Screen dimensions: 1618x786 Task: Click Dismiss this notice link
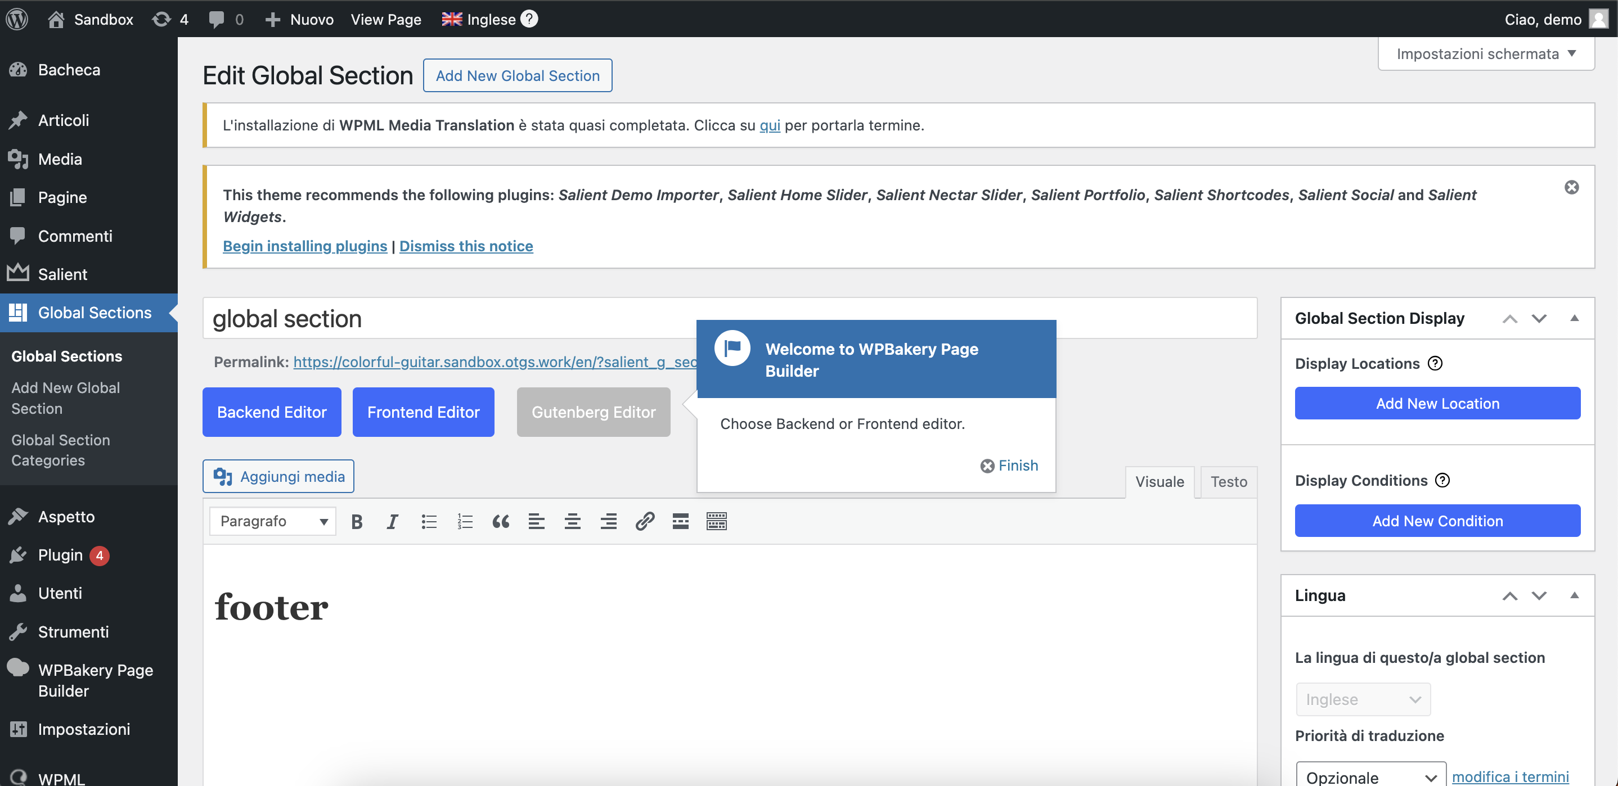click(x=466, y=246)
